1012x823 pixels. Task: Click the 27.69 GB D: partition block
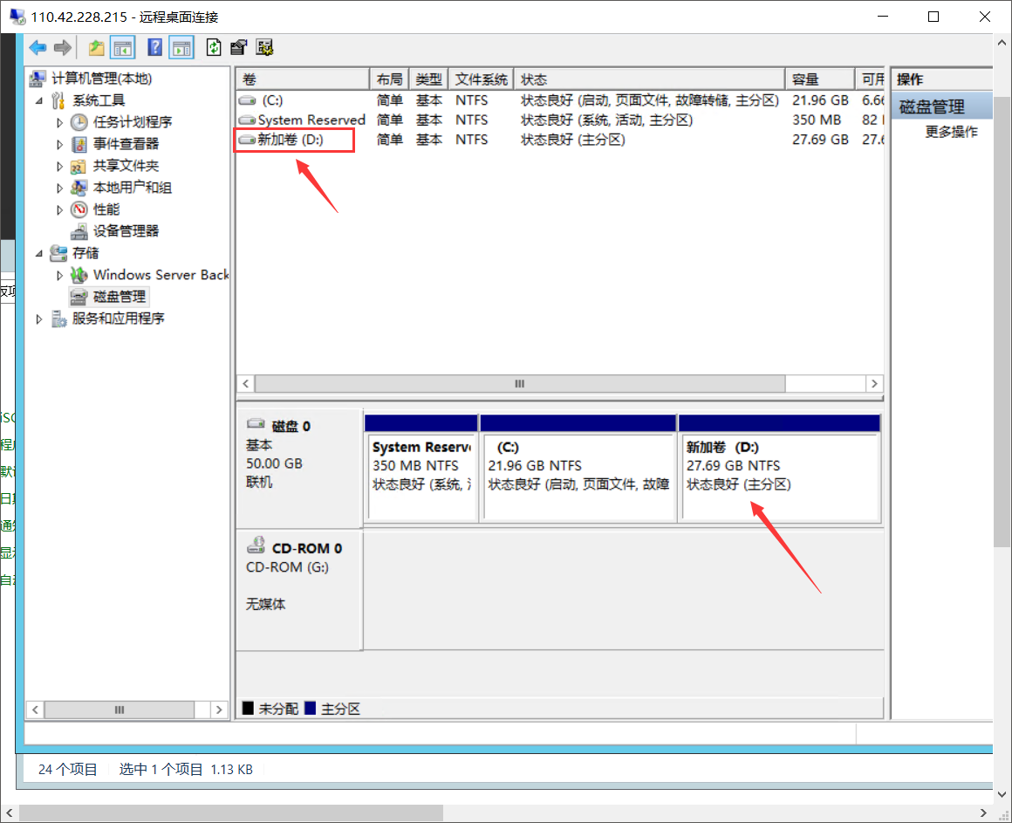[778, 476]
